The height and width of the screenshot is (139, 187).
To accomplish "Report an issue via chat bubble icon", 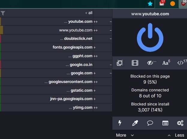I will pyautogui.click(x=150, y=123).
